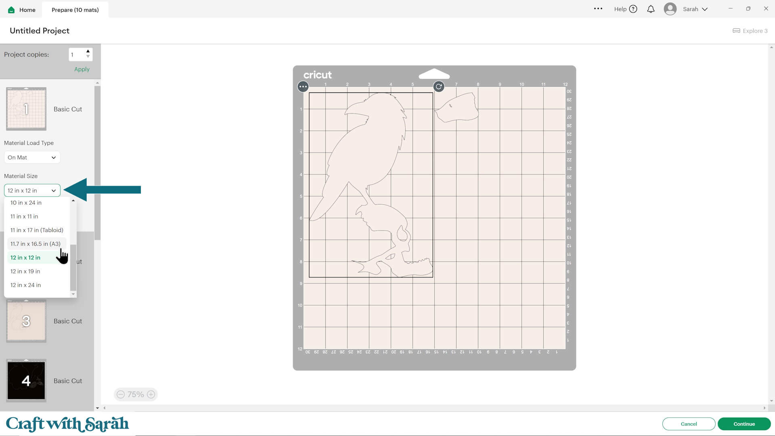This screenshot has height=436, width=775.
Task: Choose 12 in x 24 in size
Action: coord(25,285)
